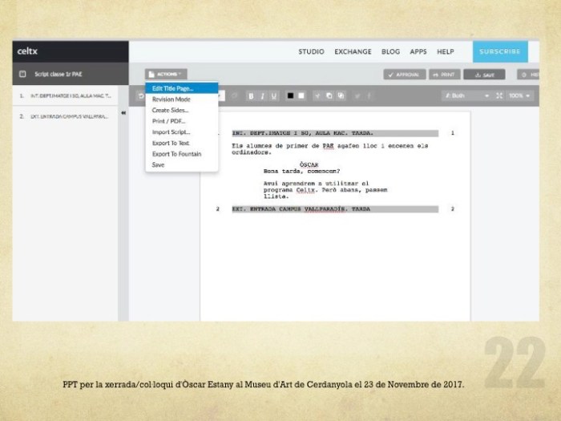Viewport: 561px width, 421px height.
Task: Click the script icon beside Script classe 1r PAE
Action: 22,74
